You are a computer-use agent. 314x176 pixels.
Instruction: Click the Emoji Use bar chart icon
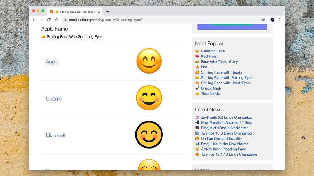(x=197, y=144)
